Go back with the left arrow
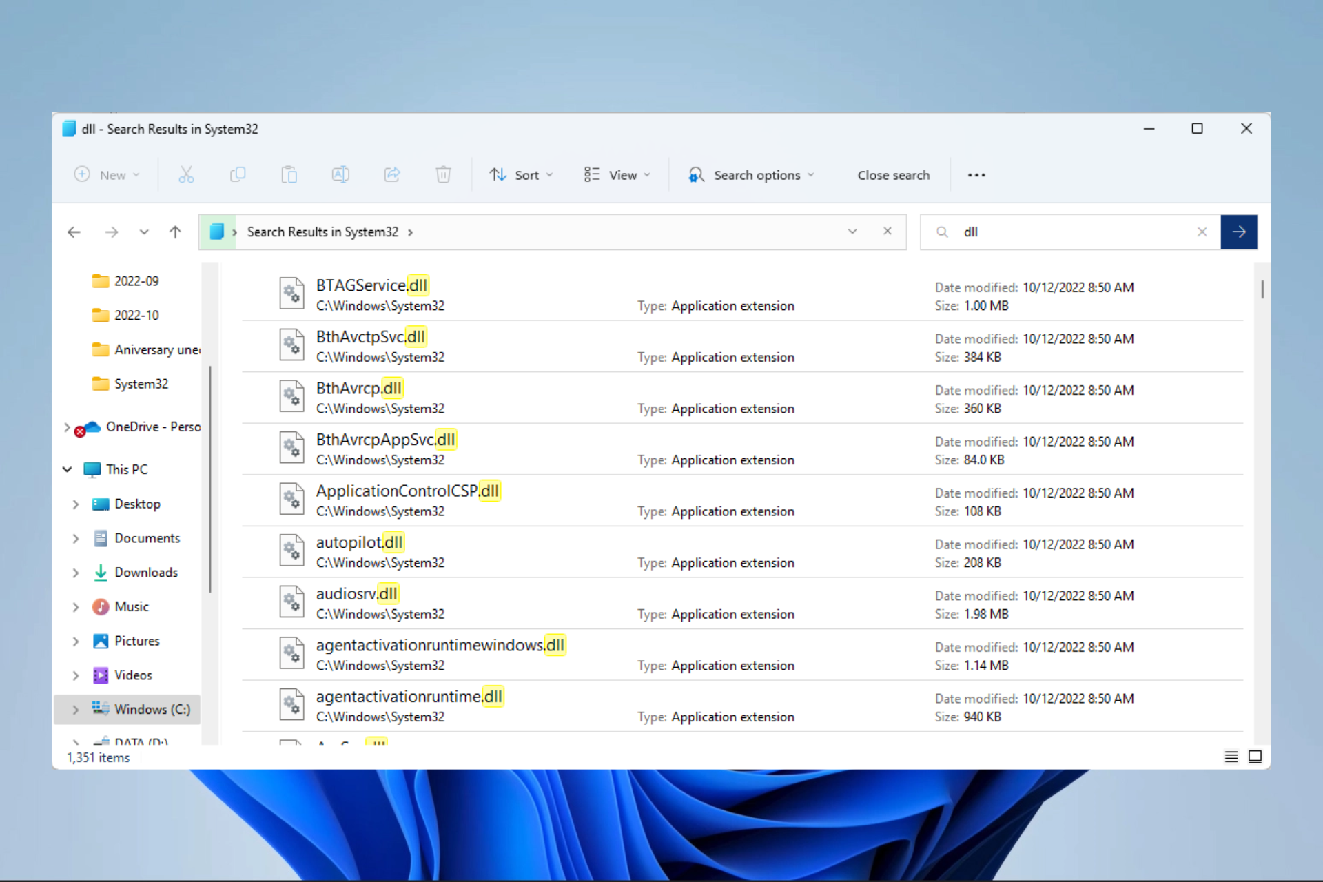The height and width of the screenshot is (882, 1323). pos(74,232)
